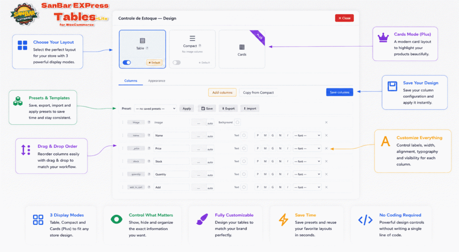
Task: Remove the Price column with its X
Action: click(326, 148)
